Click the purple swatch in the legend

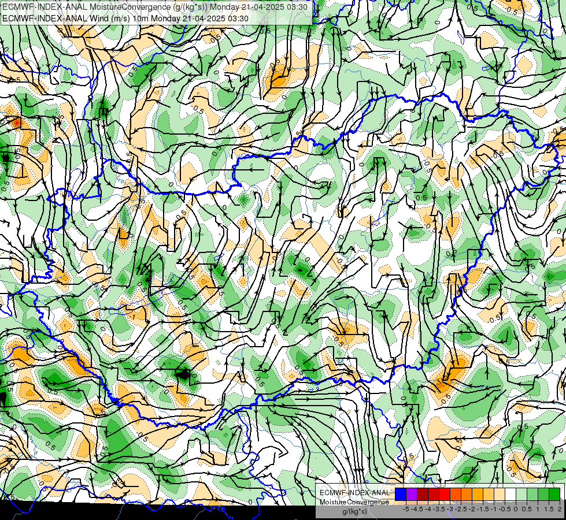point(412,495)
